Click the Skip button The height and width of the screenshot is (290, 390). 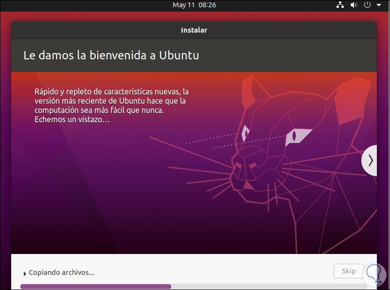click(349, 271)
